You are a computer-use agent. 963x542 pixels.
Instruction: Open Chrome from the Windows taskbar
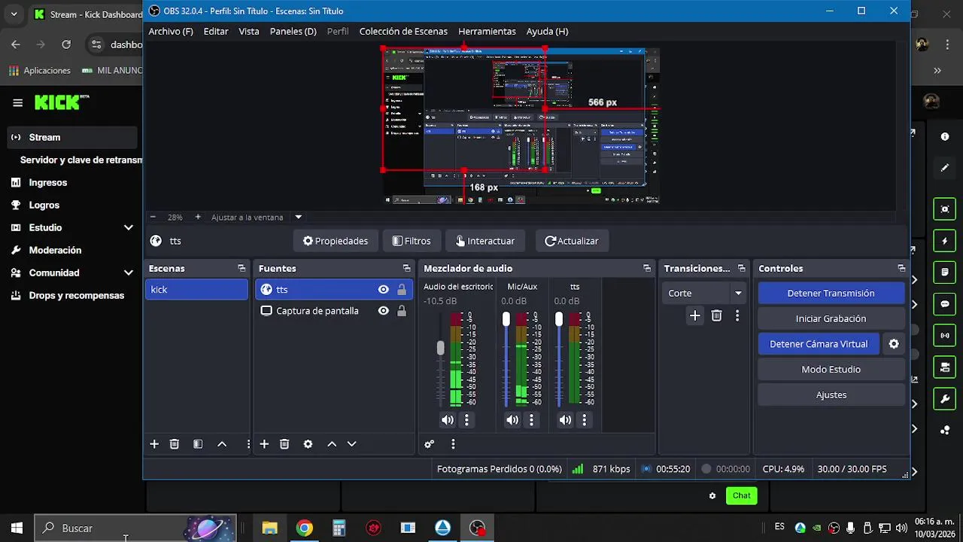pos(305,528)
